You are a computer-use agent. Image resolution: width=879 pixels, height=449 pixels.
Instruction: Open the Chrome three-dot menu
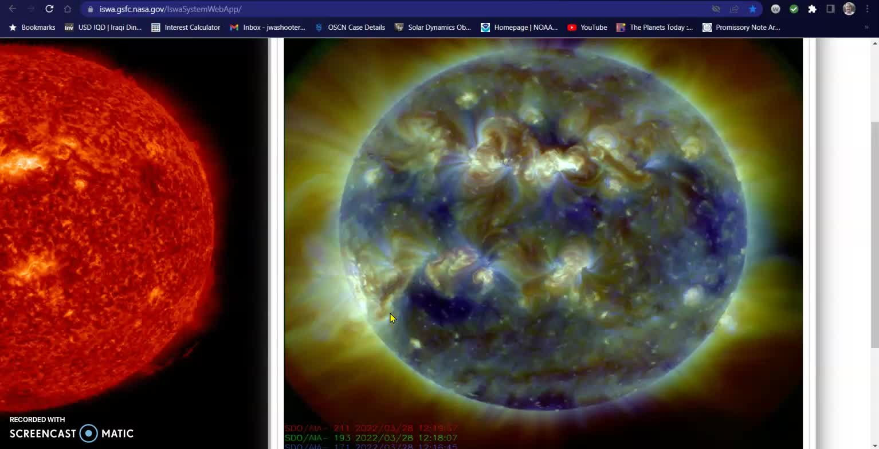(867, 9)
